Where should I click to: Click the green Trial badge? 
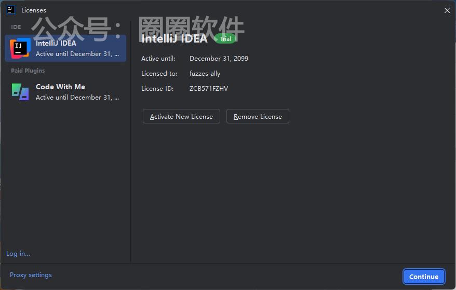click(x=225, y=39)
